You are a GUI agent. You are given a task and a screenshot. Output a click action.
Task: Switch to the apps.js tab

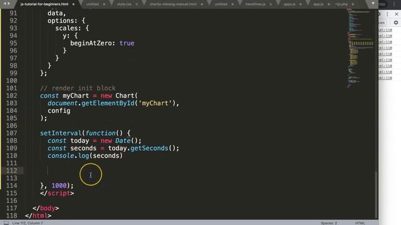pyautogui.click(x=289, y=4)
